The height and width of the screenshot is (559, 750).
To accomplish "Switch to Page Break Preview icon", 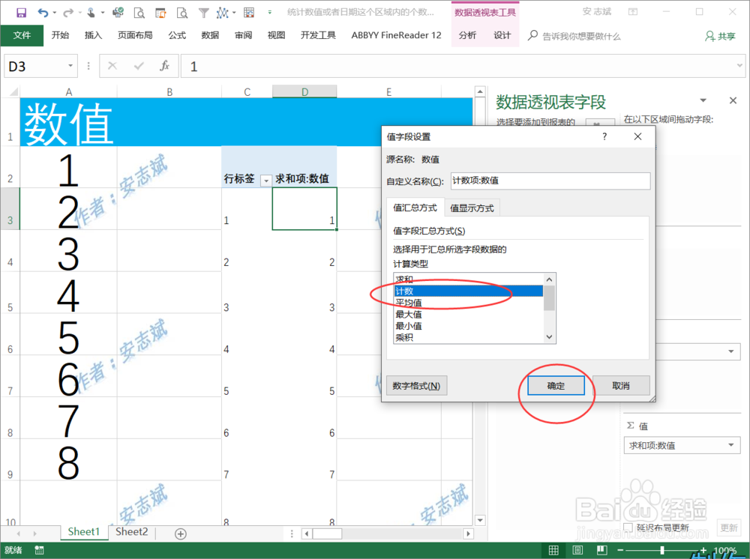I will [x=601, y=551].
